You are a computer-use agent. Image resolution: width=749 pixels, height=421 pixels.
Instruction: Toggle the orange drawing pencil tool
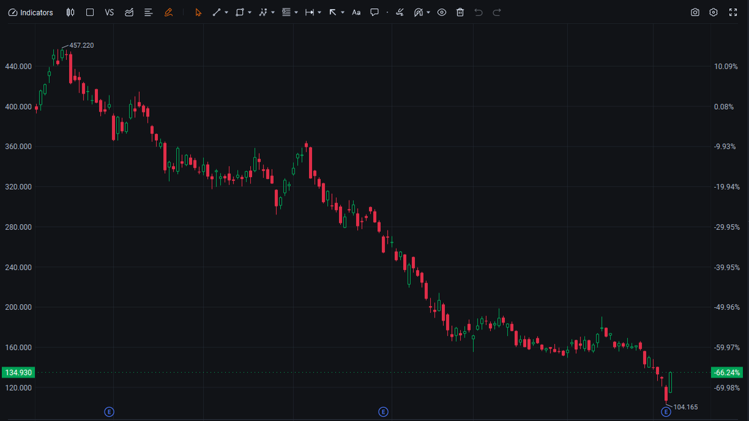(169, 12)
